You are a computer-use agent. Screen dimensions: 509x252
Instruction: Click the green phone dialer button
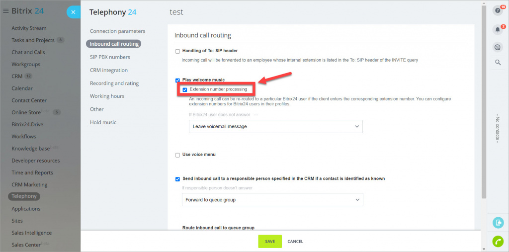pyautogui.click(x=497, y=242)
